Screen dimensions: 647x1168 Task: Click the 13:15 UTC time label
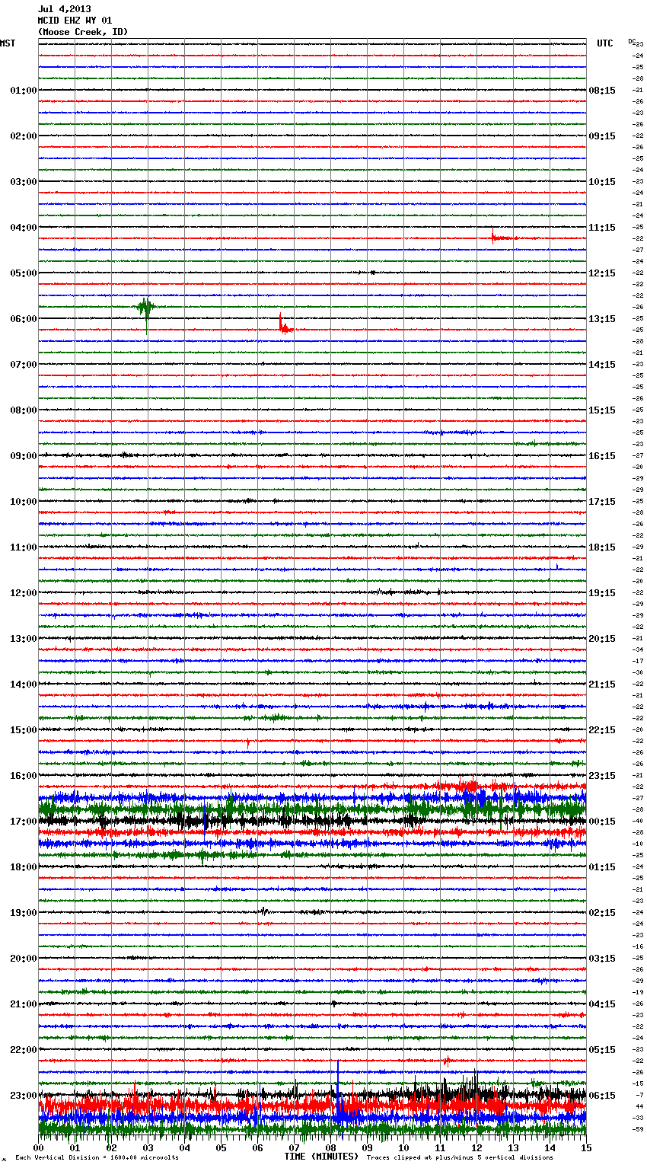pos(602,318)
